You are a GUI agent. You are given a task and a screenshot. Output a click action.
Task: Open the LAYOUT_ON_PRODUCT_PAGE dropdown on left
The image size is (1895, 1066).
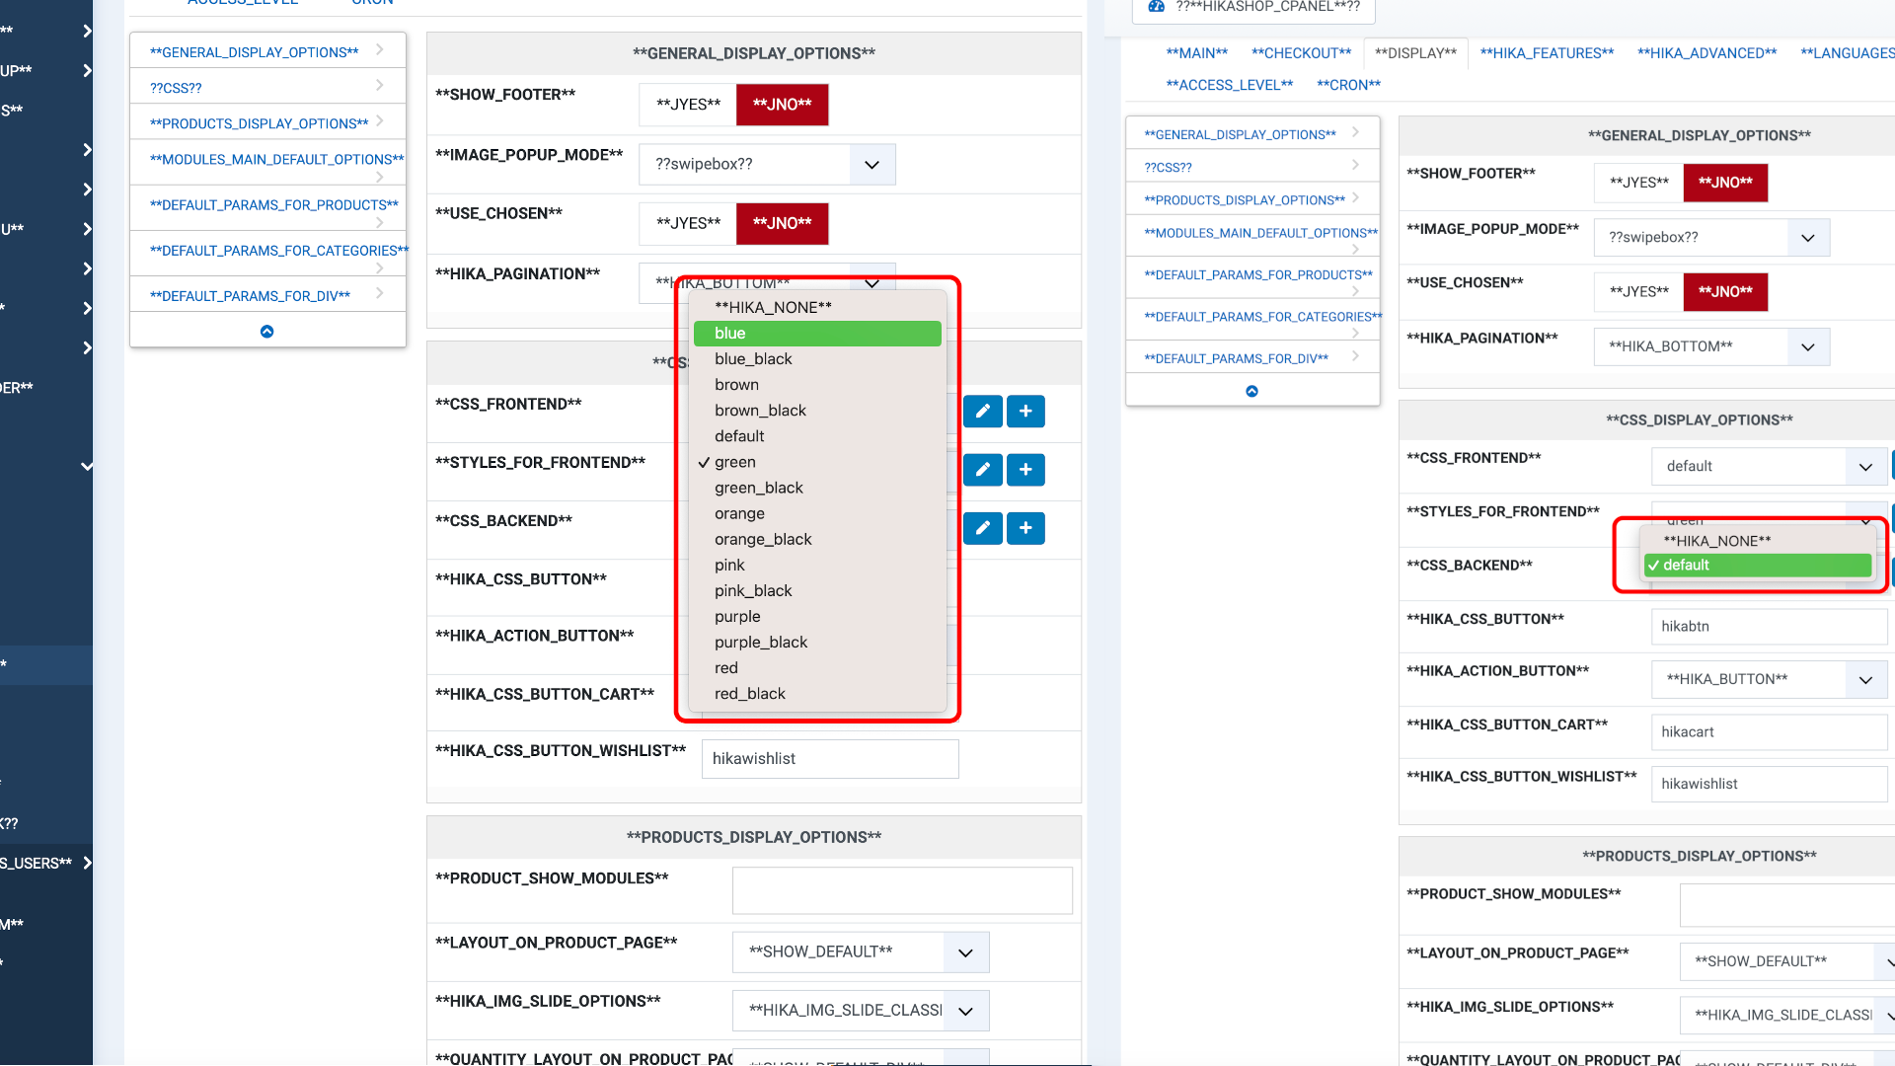point(860,952)
